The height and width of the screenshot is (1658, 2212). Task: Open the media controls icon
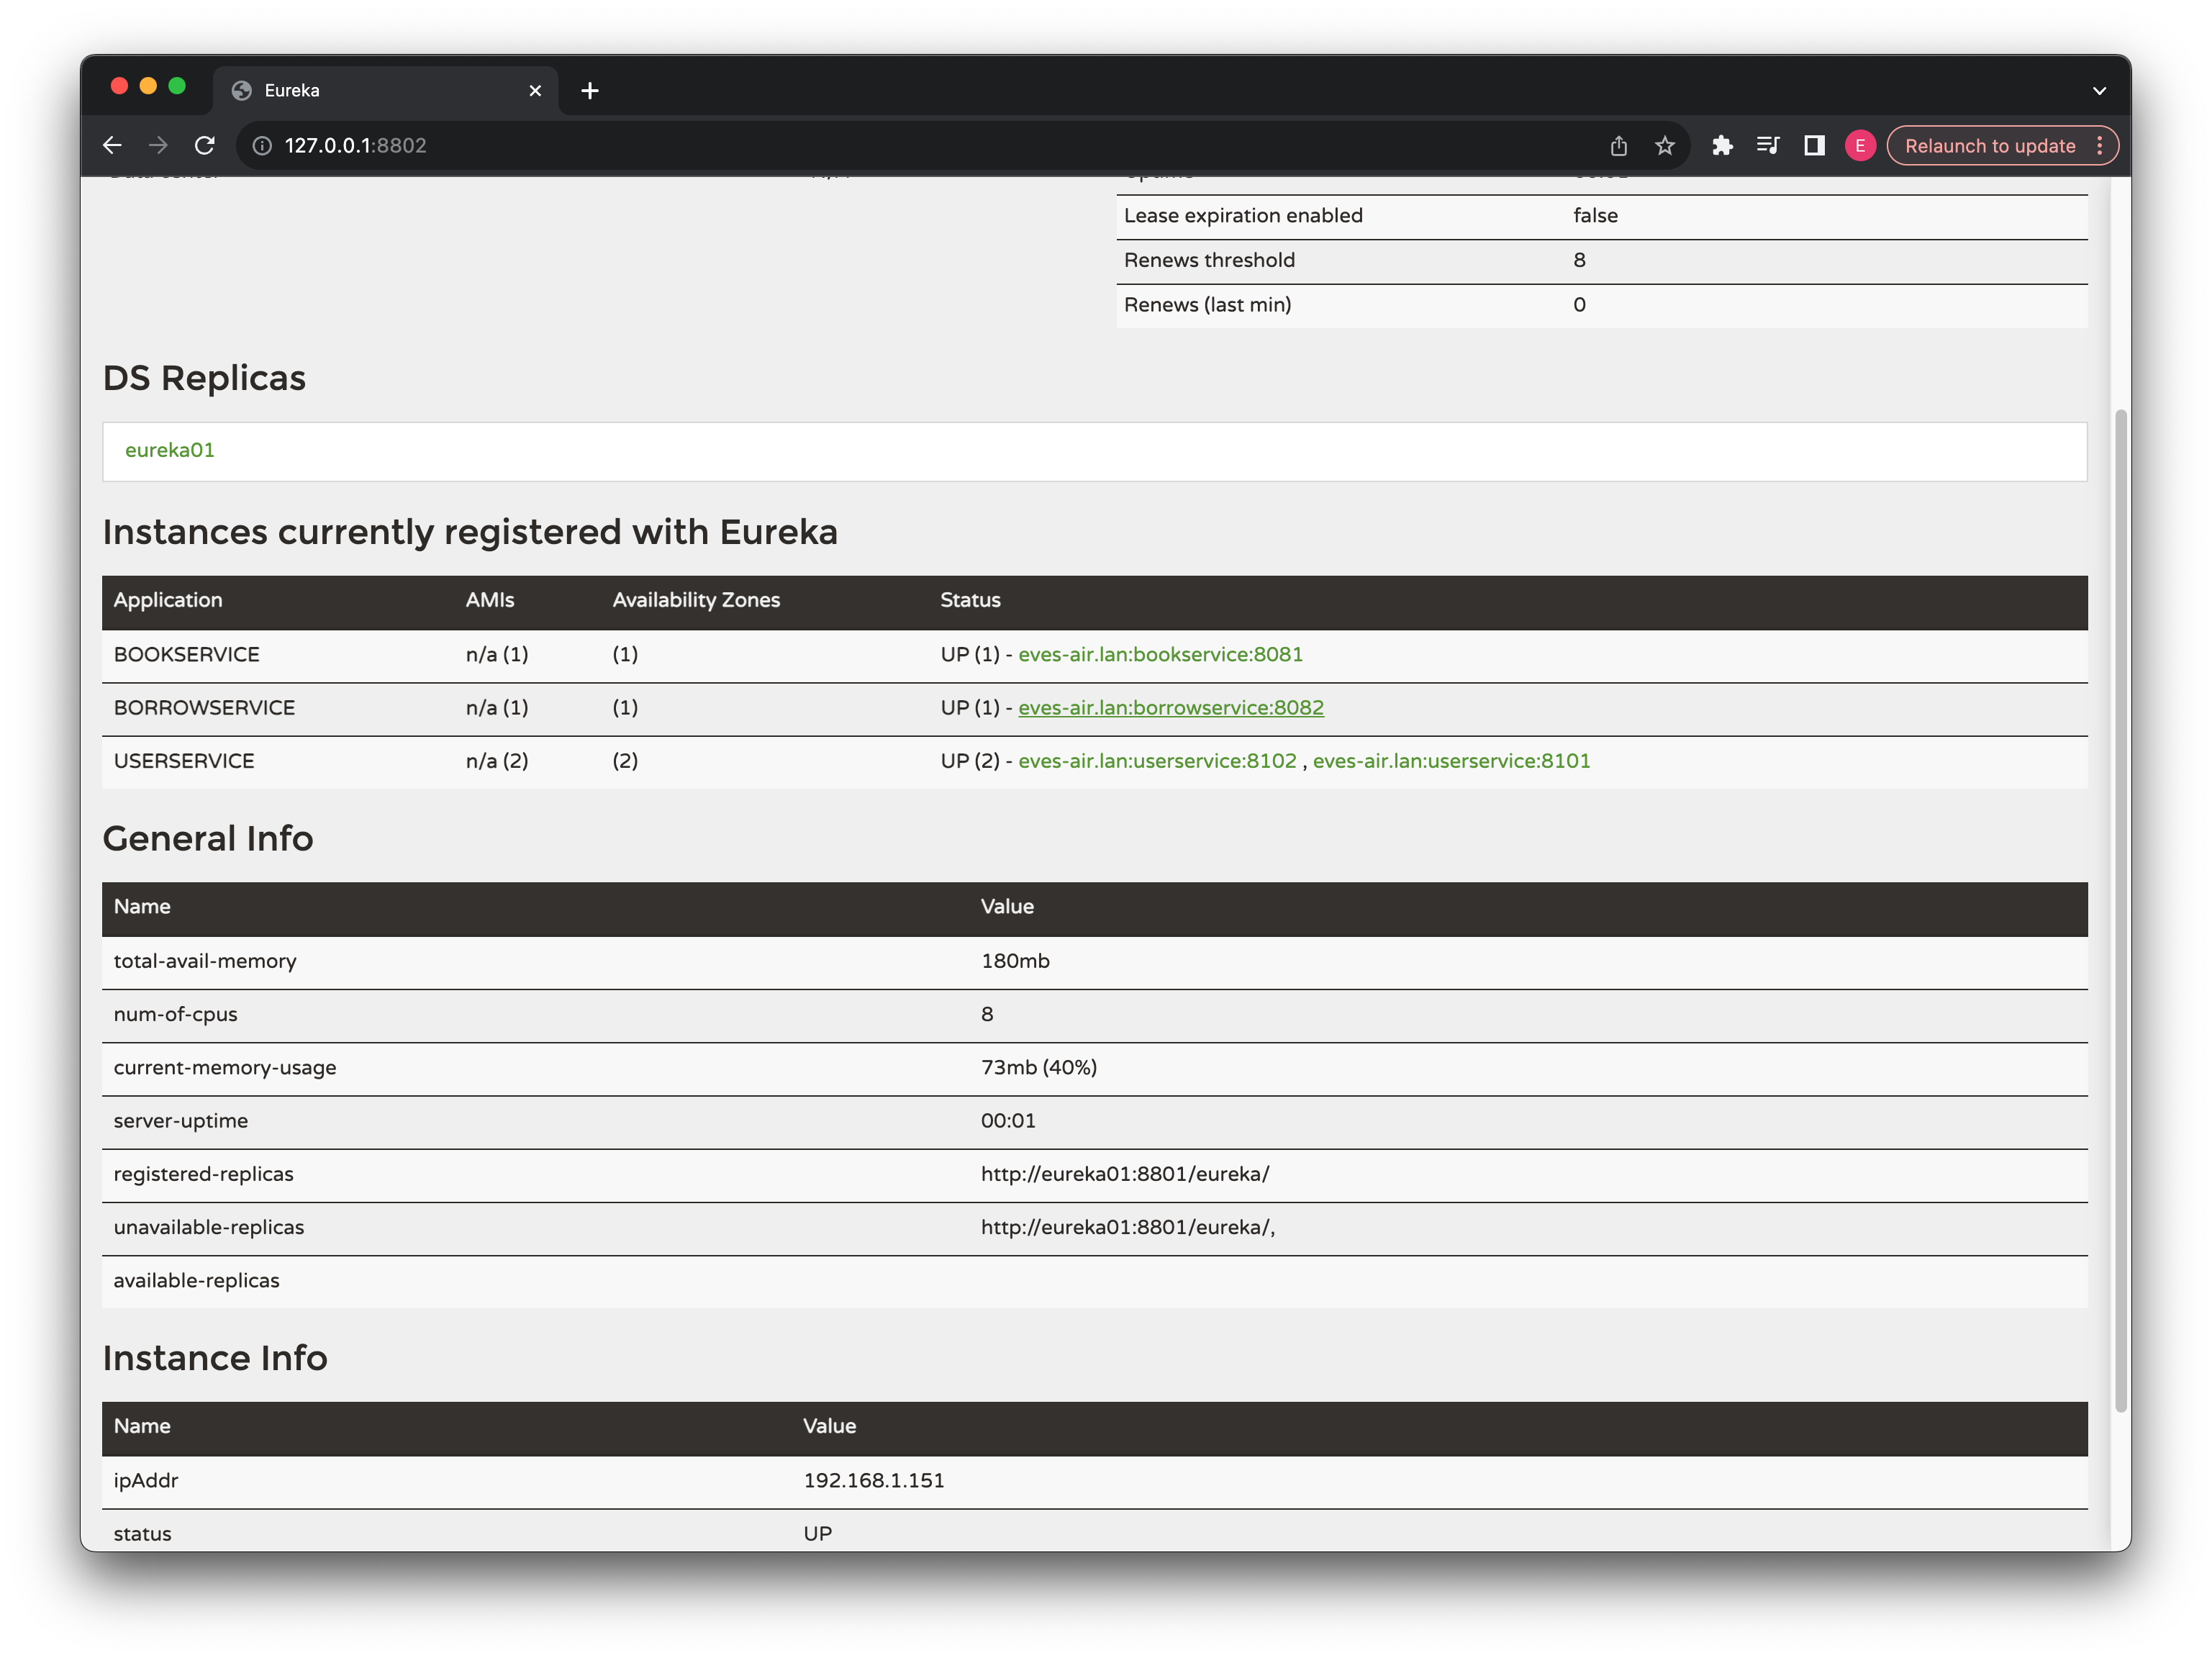[1768, 146]
